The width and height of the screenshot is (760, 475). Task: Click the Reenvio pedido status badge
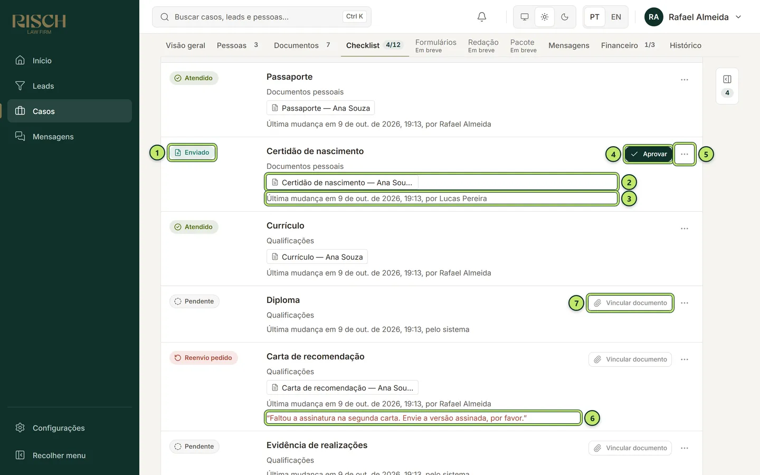coord(204,358)
